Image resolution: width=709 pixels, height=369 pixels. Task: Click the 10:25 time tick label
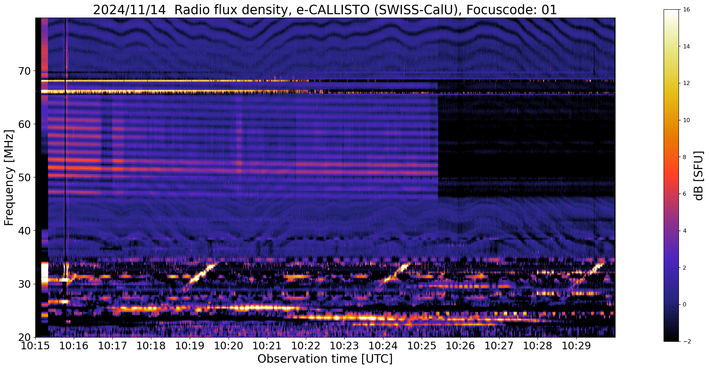422,346
